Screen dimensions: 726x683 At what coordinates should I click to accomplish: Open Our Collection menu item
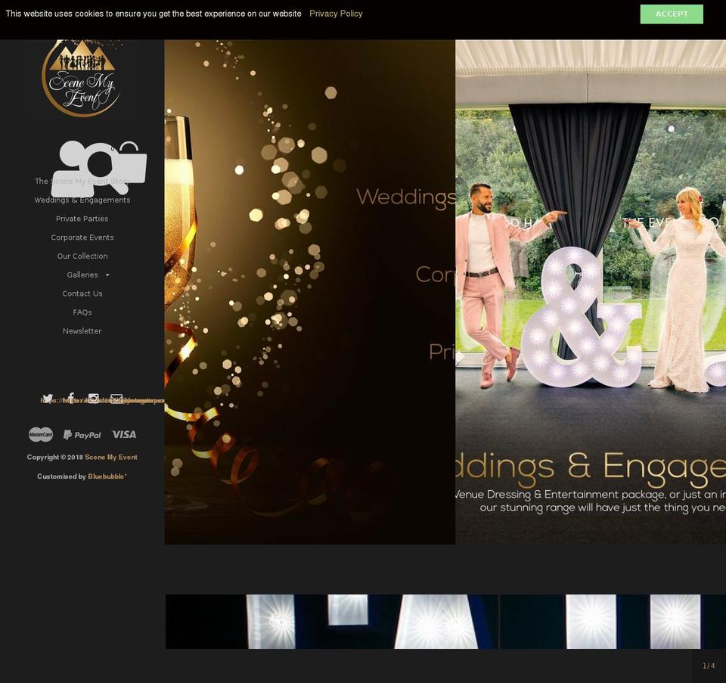(x=82, y=256)
